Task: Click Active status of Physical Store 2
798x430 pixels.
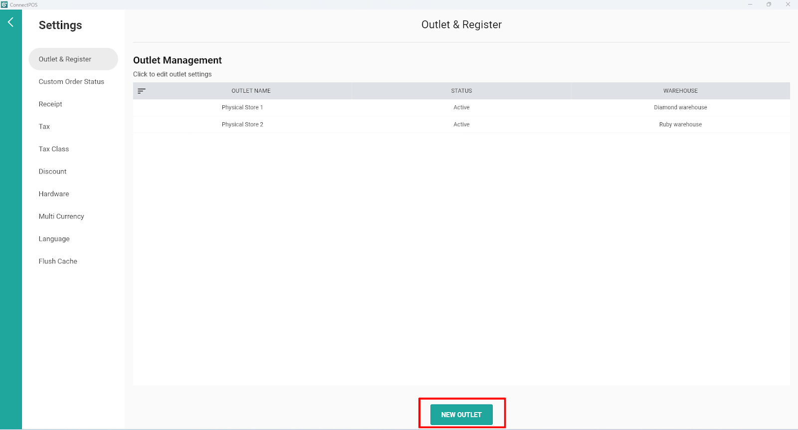Action: pos(461,124)
